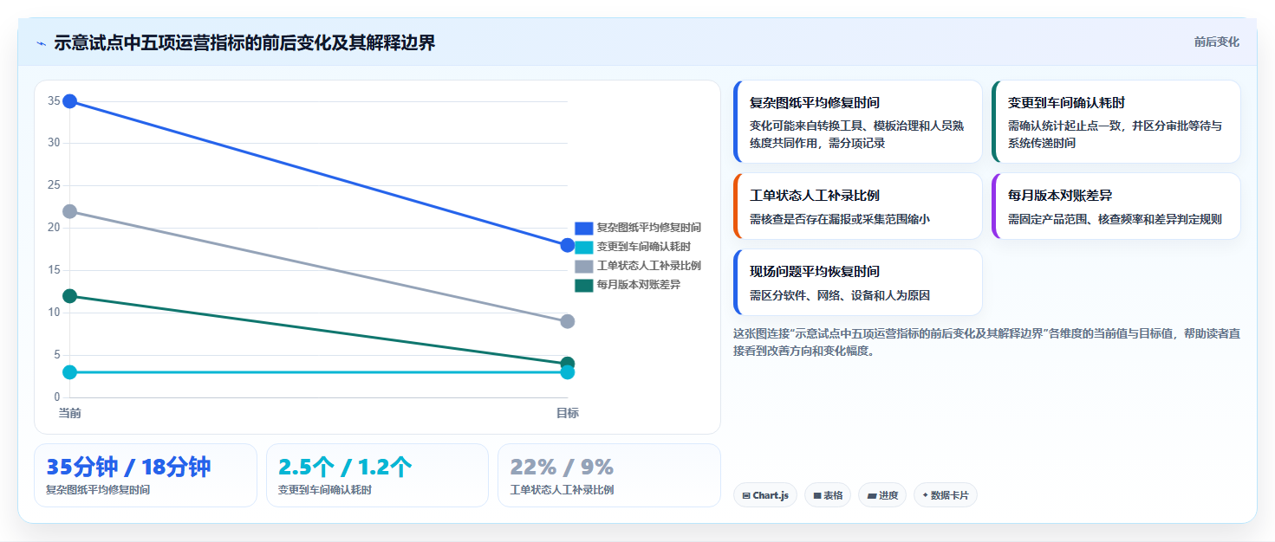Viewport: 1275px width, 542px height.
Task: Click the 35分钟 / 18分钟 stat value
Action: pos(128,467)
